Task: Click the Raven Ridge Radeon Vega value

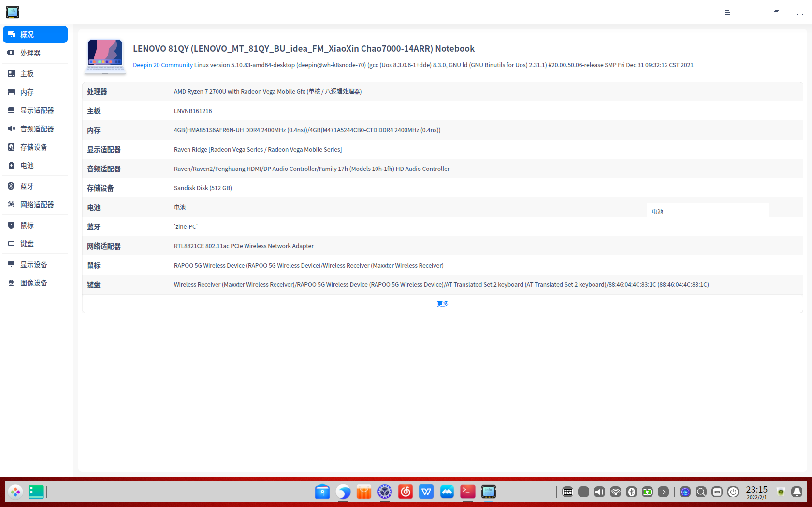Action: click(258, 149)
